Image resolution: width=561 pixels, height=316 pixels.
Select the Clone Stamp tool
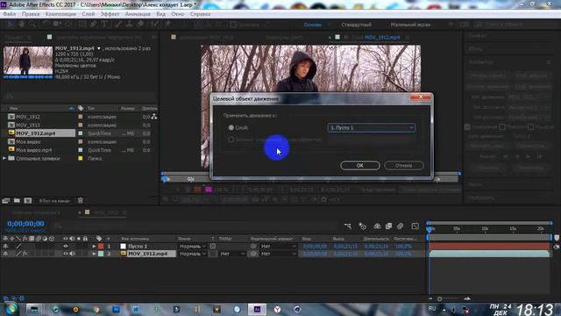129,24
